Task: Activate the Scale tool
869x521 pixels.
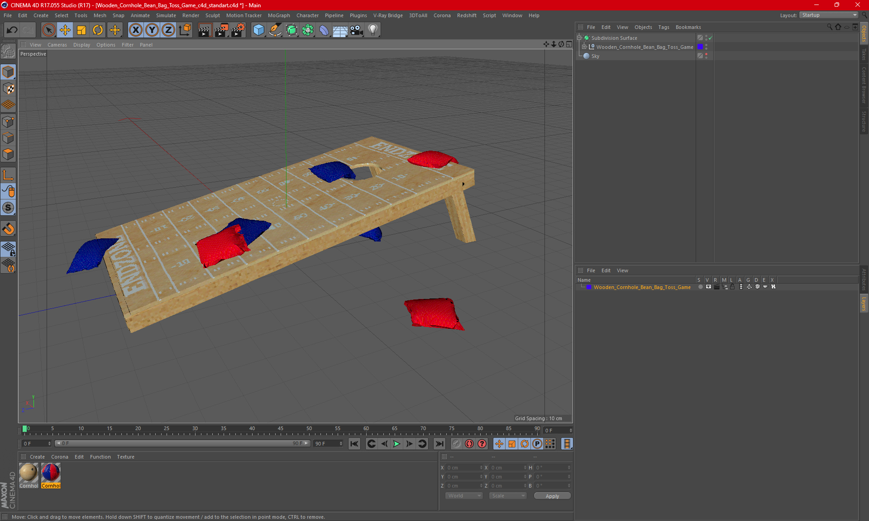Action: tap(81, 30)
